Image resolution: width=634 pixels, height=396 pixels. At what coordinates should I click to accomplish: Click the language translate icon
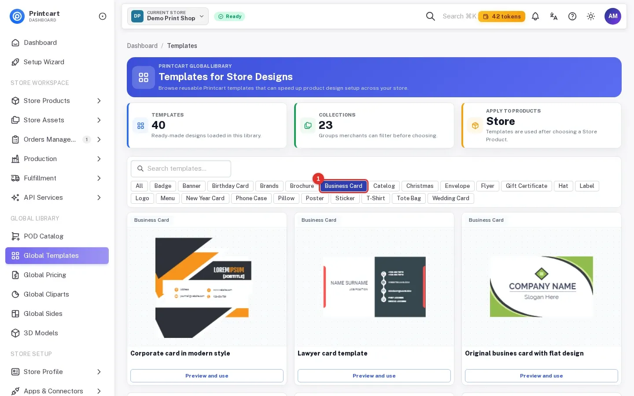click(x=554, y=16)
